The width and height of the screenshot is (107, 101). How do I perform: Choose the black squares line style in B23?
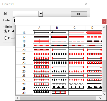click(59, 63)
